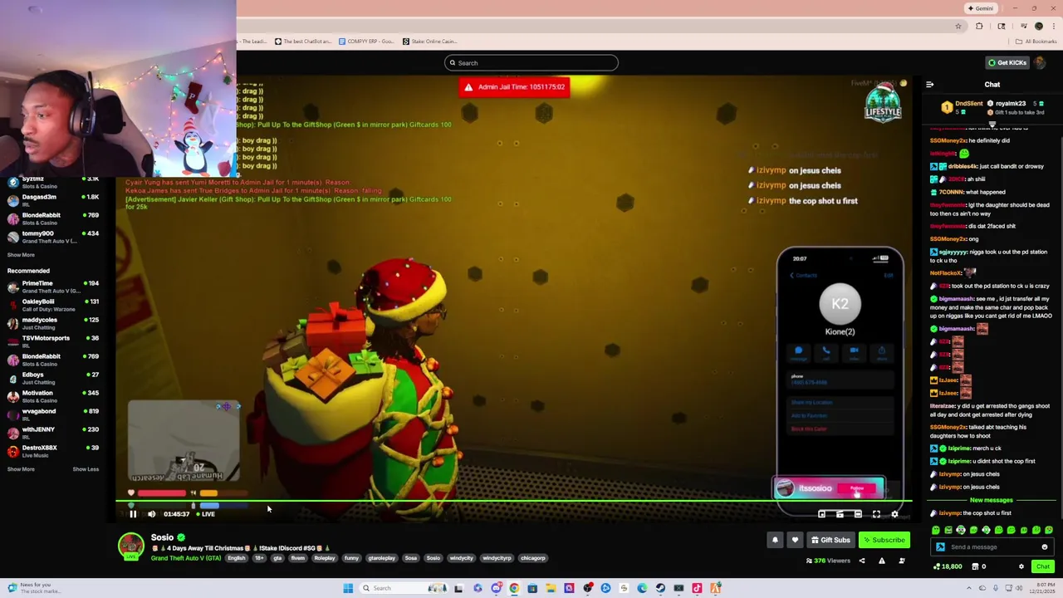Click the Grand Theft Auto V category link
The width and height of the screenshot is (1063, 598).
(x=186, y=558)
